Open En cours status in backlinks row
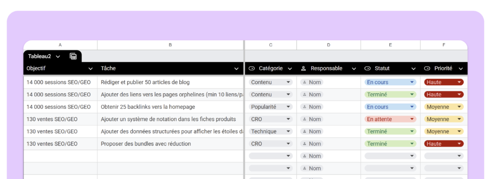 pos(390,107)
